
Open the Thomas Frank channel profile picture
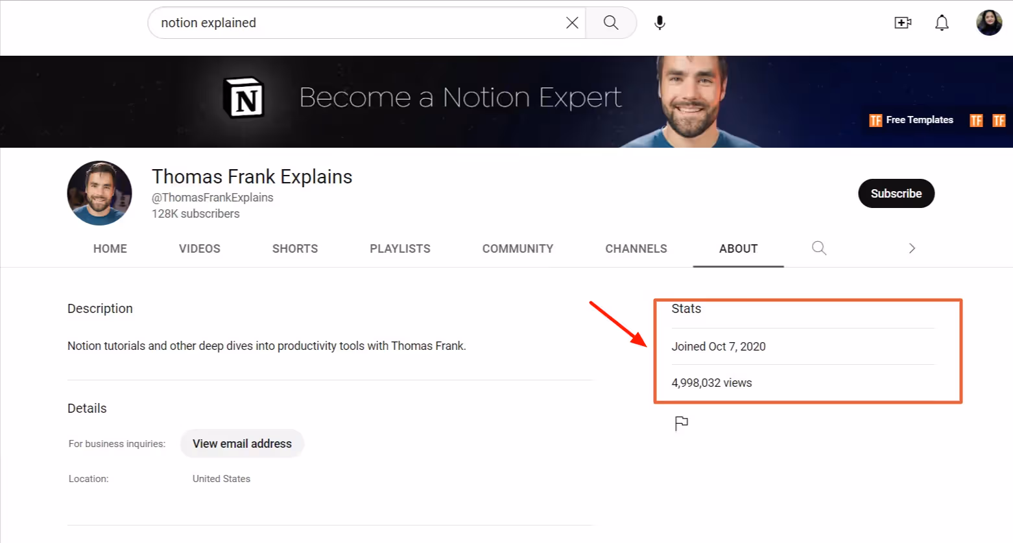tap(99, 193)
